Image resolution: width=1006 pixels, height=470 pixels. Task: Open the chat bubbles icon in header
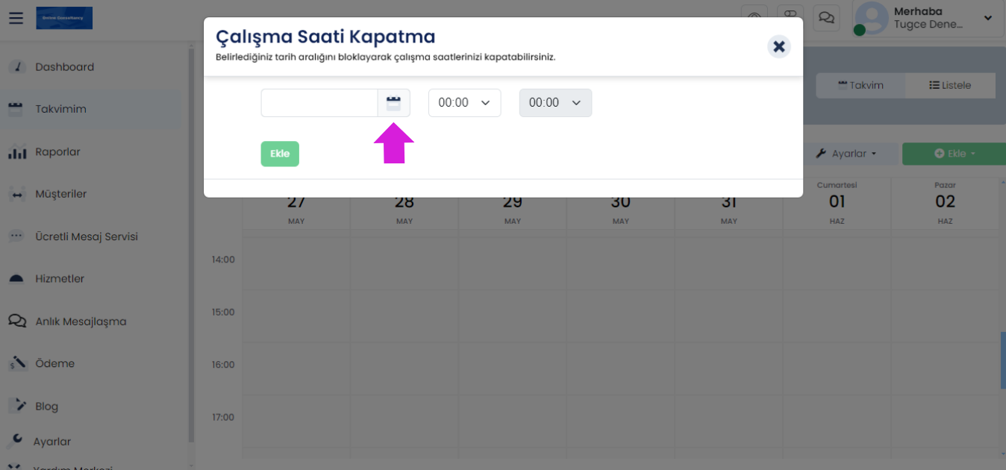point(826,18)
